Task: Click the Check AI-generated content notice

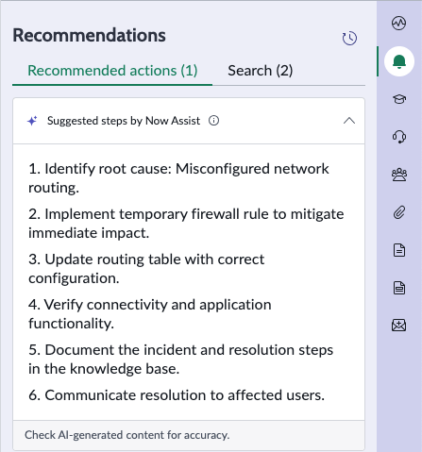Action: tap(127, 435)
